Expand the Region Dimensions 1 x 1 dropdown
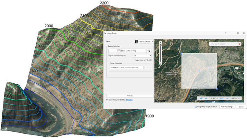 tap(141, 56)
